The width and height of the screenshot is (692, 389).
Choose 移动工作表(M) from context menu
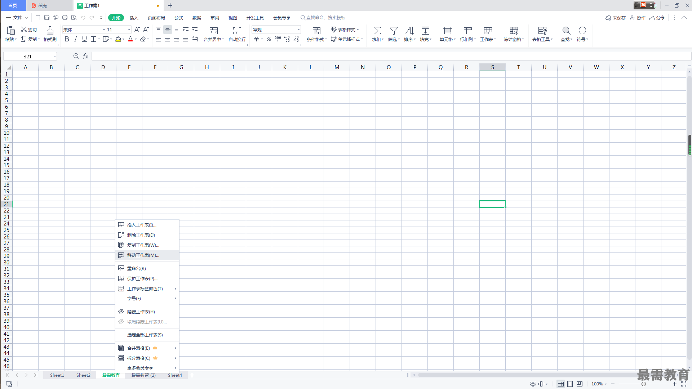pyautogui.click(x=147, y=255)
